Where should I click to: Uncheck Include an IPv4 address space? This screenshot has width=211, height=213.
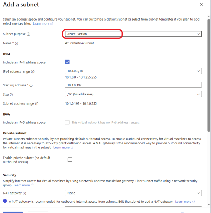pos(67,62)
